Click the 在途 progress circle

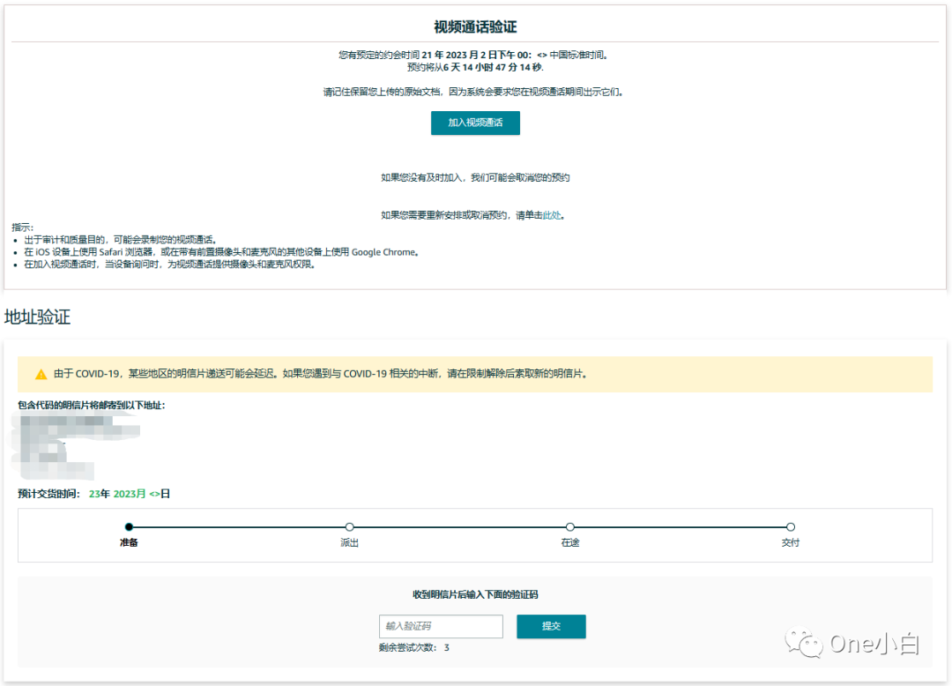(570, 526)
